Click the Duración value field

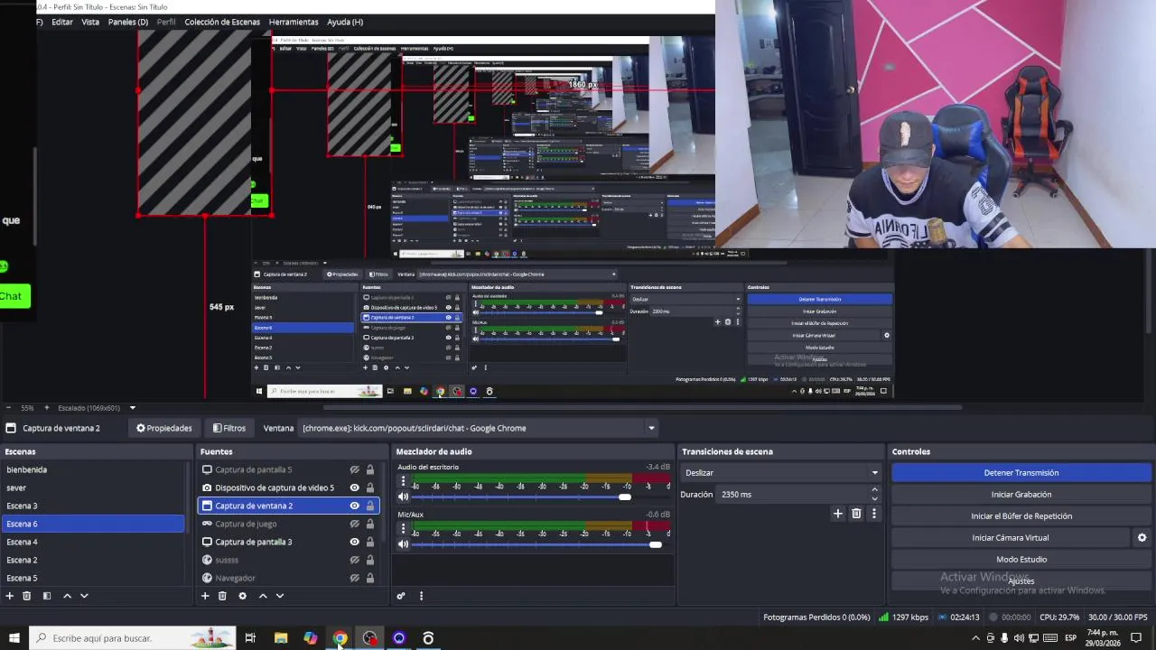pos(793,495)
